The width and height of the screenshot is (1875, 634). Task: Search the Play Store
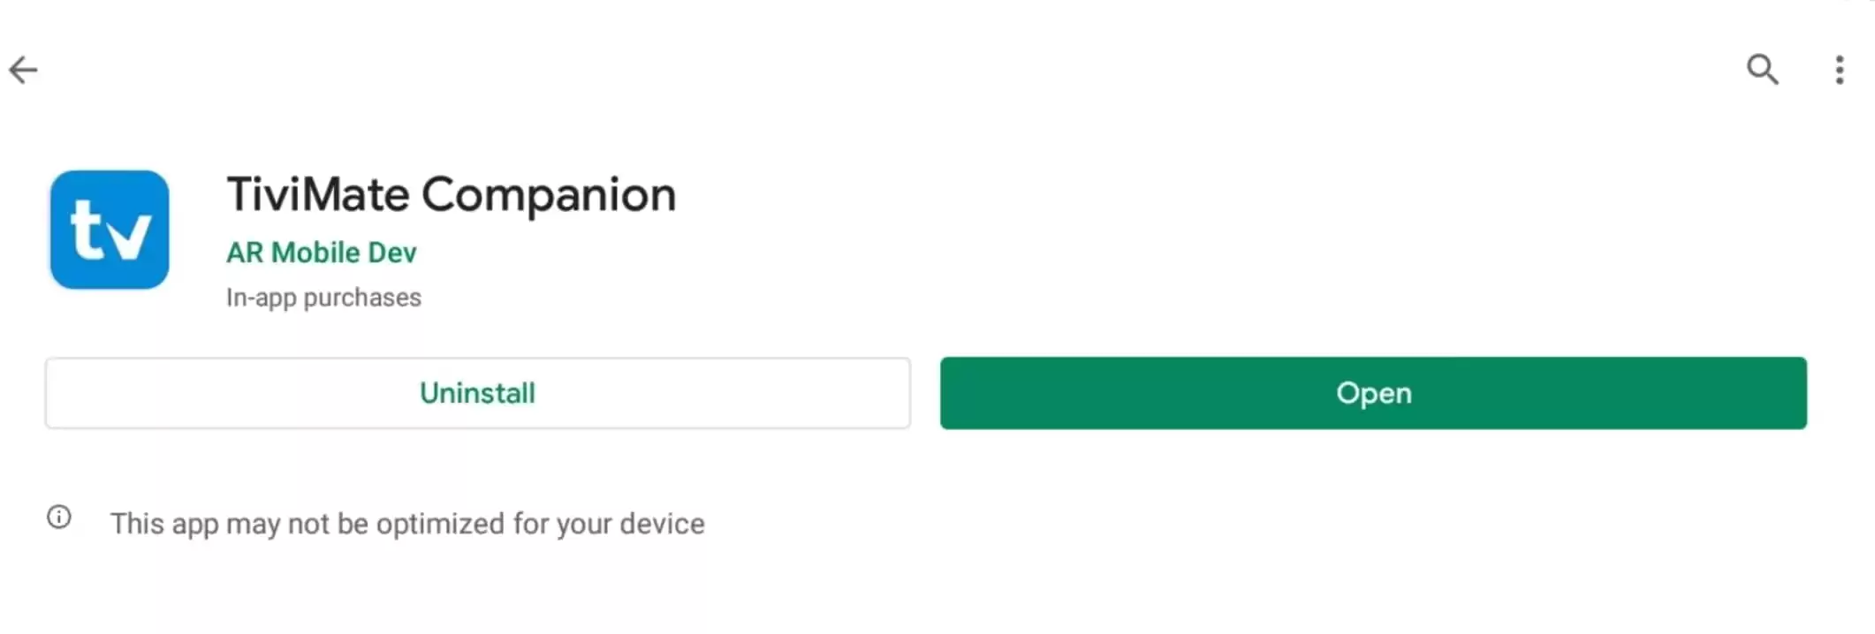(1762, 69)
